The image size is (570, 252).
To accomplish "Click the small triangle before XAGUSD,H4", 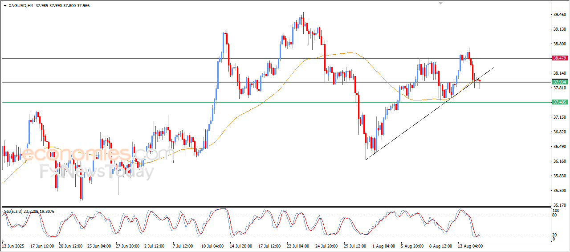I will 5,6.
